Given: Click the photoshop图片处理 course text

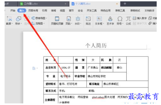Looking at the screenshot, I should tap(103, 97).
